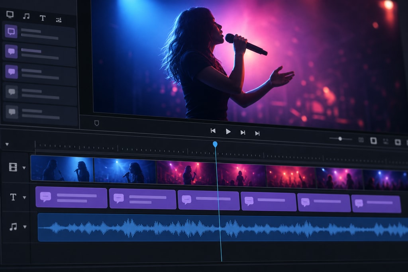408x272 pixels.
Task: Click the marker shield icon below preview
Action: [96, 123]
